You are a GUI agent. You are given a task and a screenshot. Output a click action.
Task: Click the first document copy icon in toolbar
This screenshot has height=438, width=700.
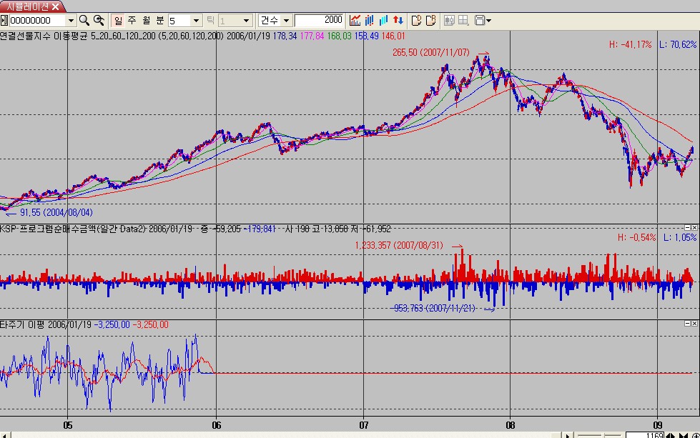417,21
